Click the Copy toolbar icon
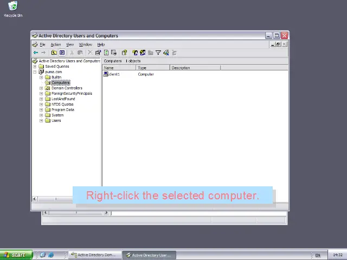Screen dimensions: 347x260 80,53
